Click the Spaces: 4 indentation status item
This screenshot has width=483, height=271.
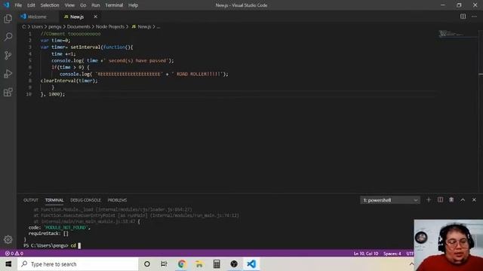click(x=392, y=254)
